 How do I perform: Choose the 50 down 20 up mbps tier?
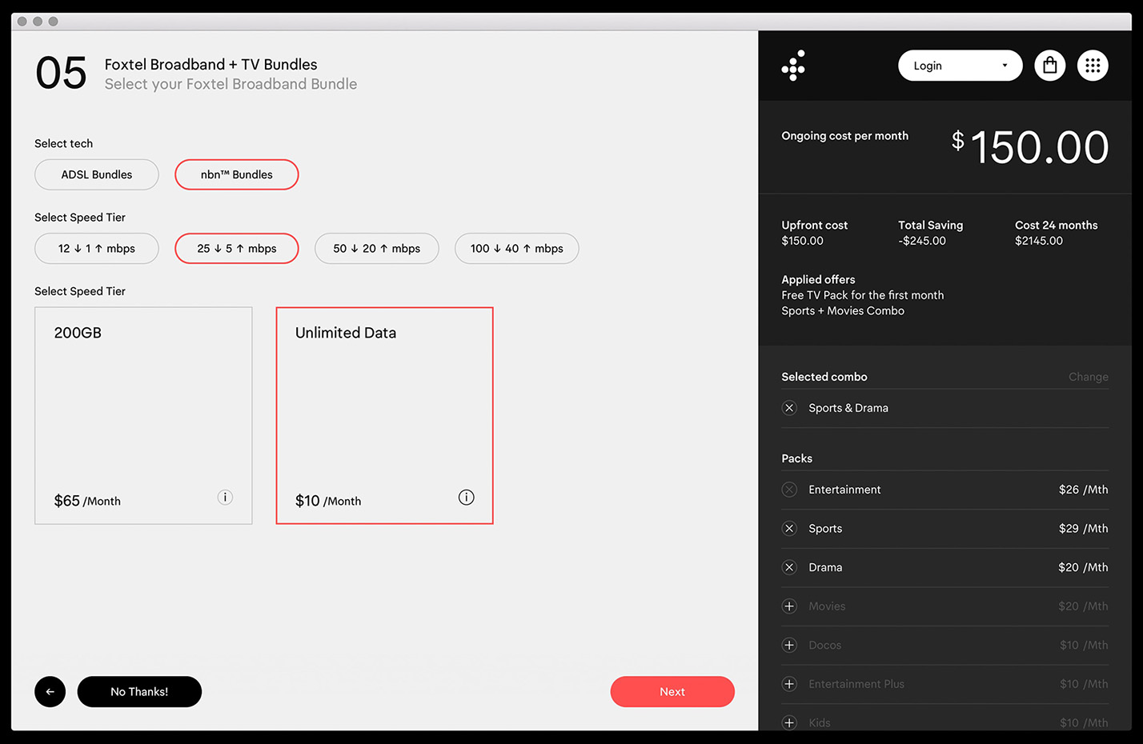click(x=376, y=249)
